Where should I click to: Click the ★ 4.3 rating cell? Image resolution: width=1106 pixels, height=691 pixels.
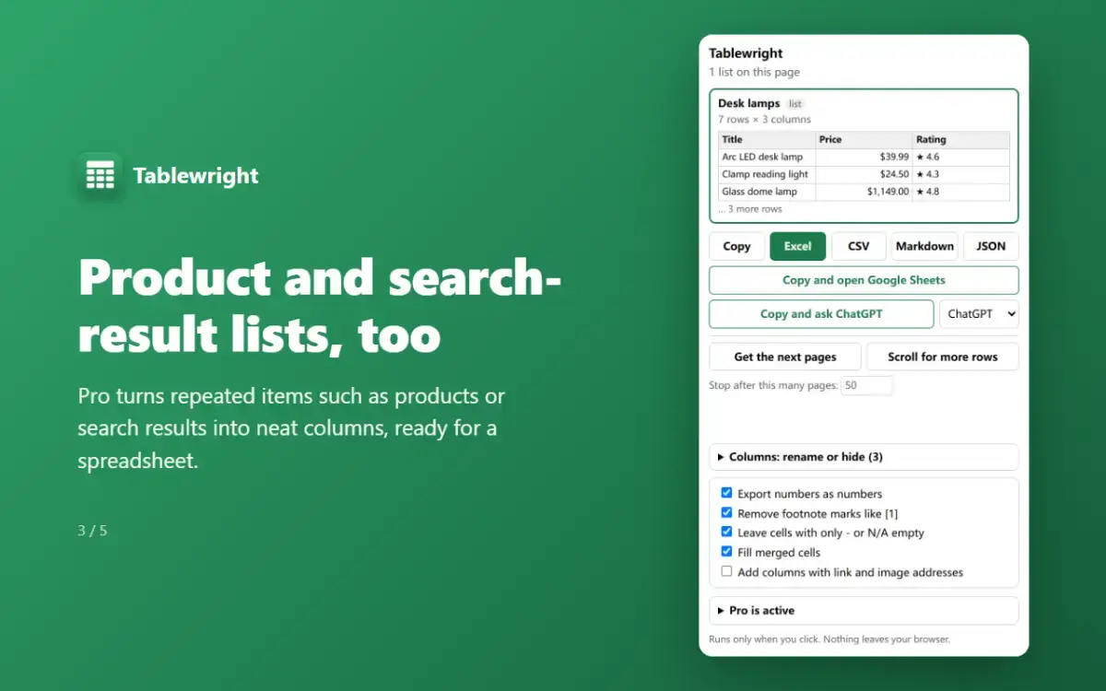960,175
